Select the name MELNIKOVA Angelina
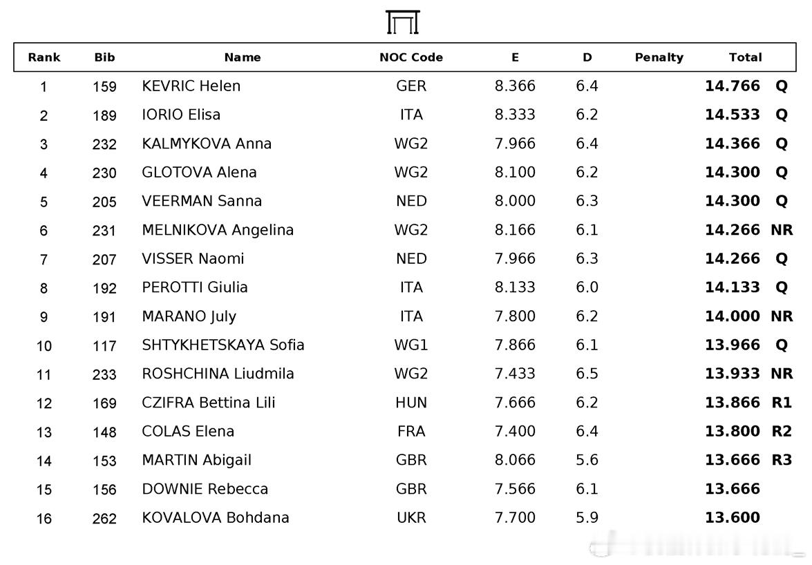Screen dimensions: 812x565 [x=218, y=230]
